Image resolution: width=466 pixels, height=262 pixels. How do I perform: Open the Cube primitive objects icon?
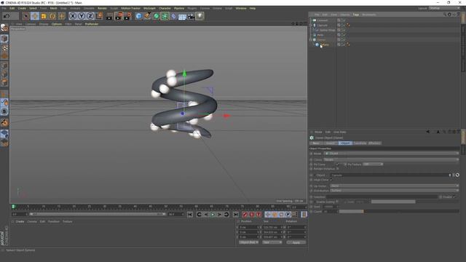pyautogui.click(x=138, y=16)
